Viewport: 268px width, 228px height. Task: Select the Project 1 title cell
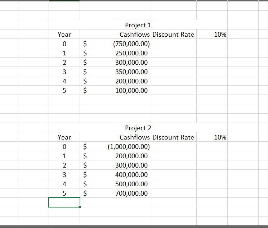point(138,25)
